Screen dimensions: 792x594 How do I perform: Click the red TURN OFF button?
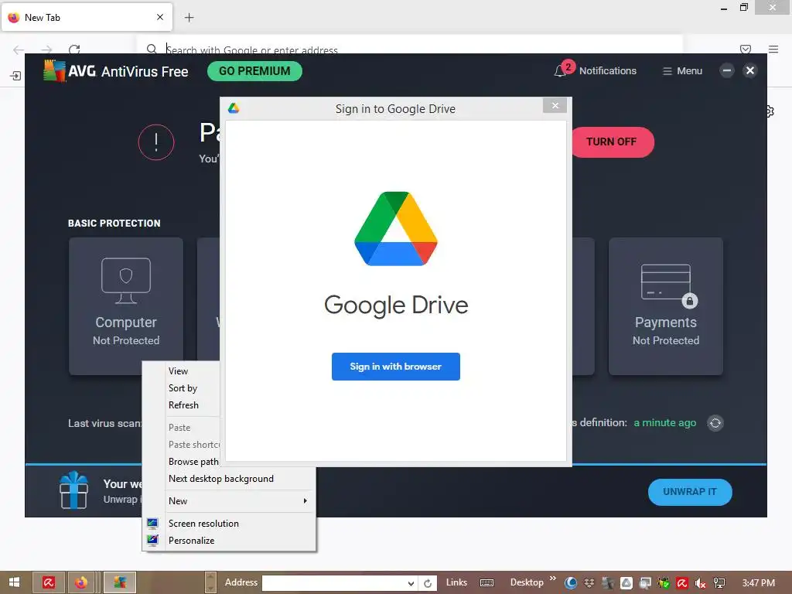tap(611, 142)
